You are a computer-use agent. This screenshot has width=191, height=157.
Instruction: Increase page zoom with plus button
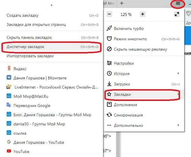(143, 14)
